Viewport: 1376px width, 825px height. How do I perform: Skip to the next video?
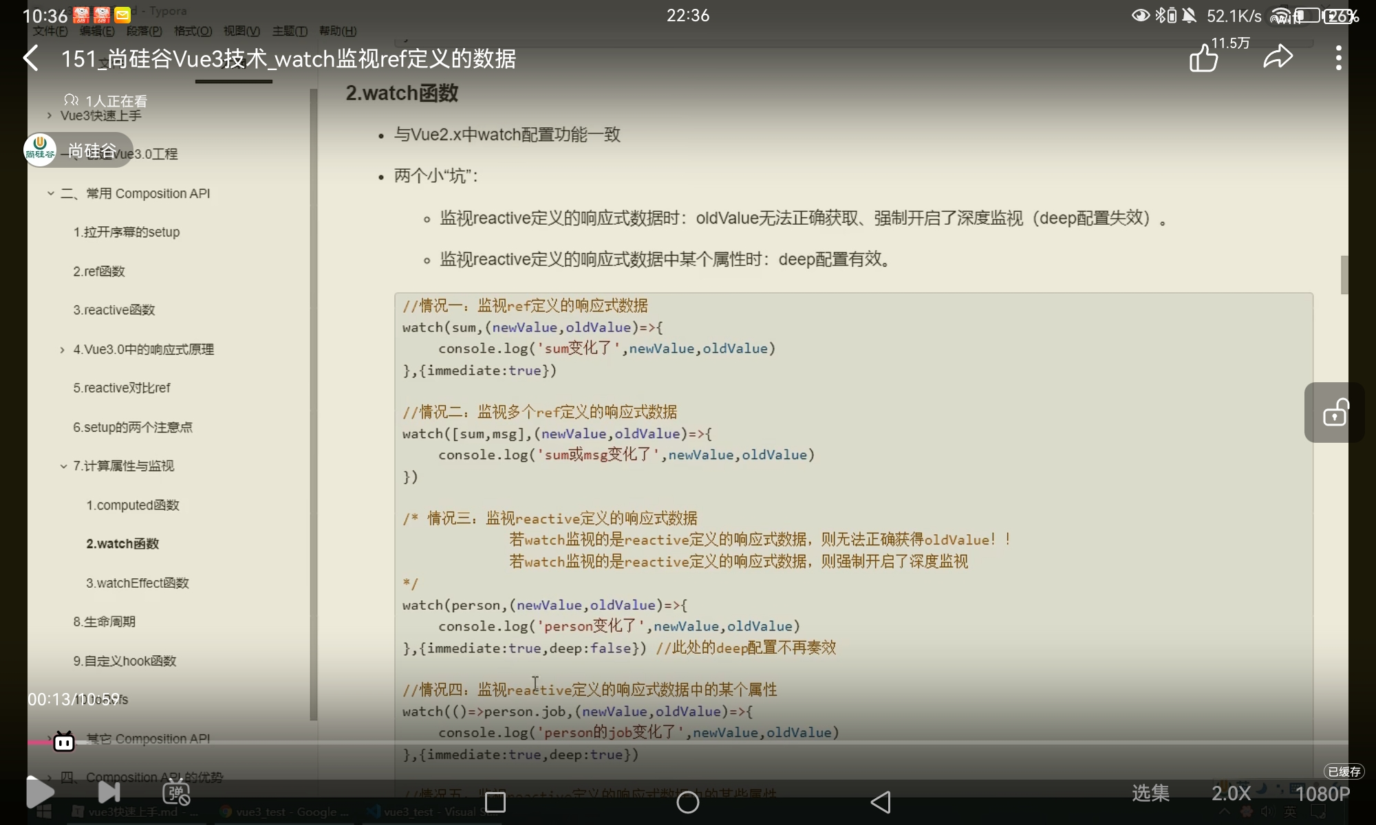pos(109,792)
